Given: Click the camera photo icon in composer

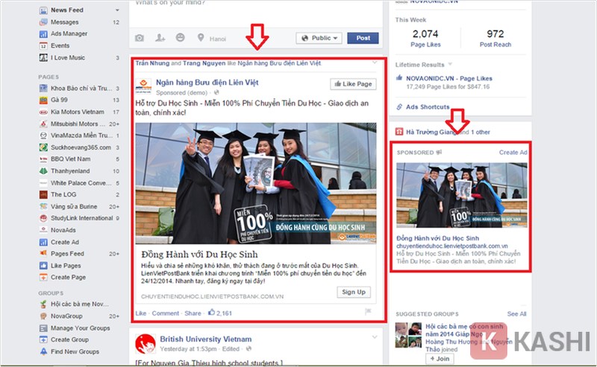Looking at the screenshot, I should coord(140,38).
